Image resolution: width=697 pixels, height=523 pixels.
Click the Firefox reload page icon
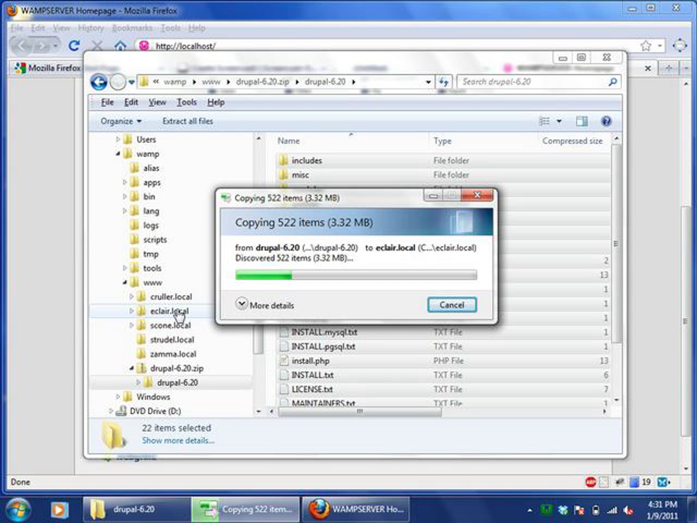[x=74, y=46]
